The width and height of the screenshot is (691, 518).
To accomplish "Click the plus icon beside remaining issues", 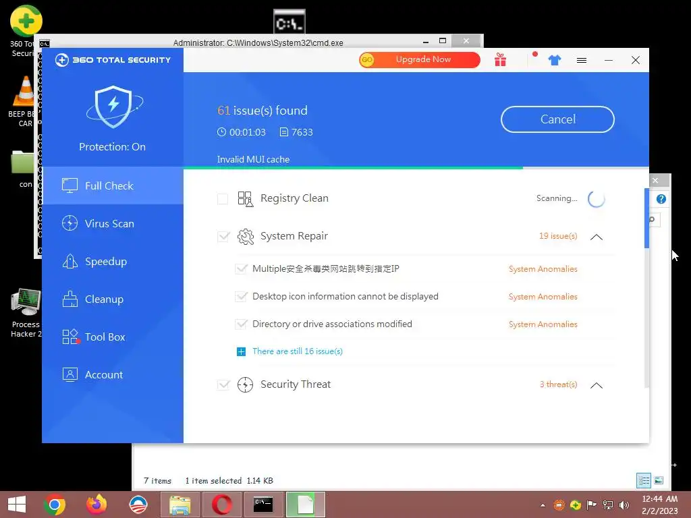I will click(241, 351).
